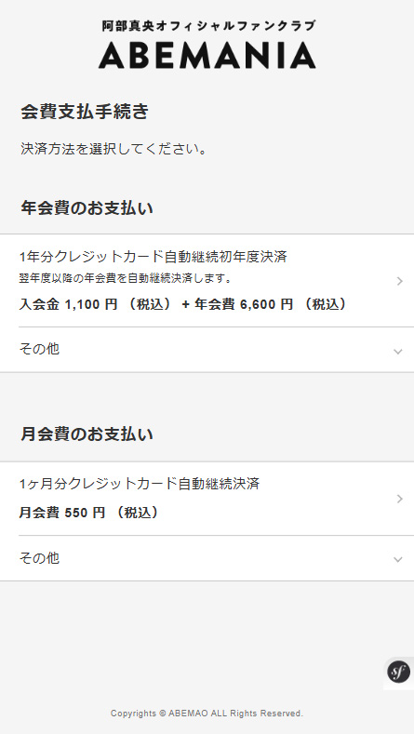The image size is (414, 734).
Task: Open the その他 row in monthly fee section
Action: click(207, 558)
